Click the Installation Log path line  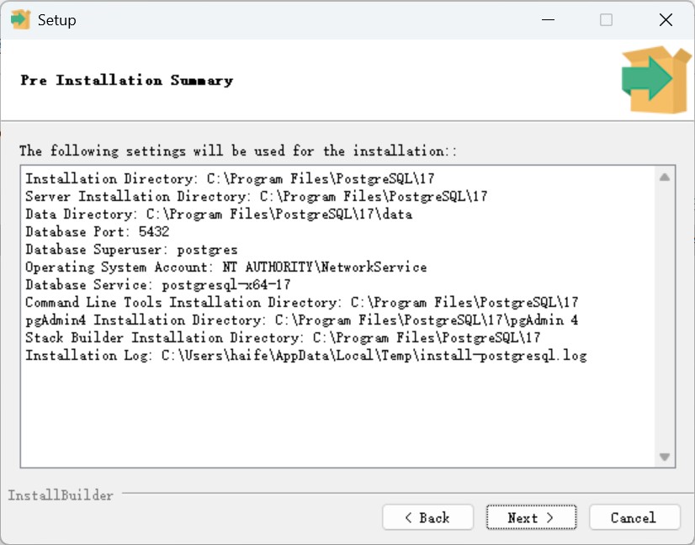[305, 356]
